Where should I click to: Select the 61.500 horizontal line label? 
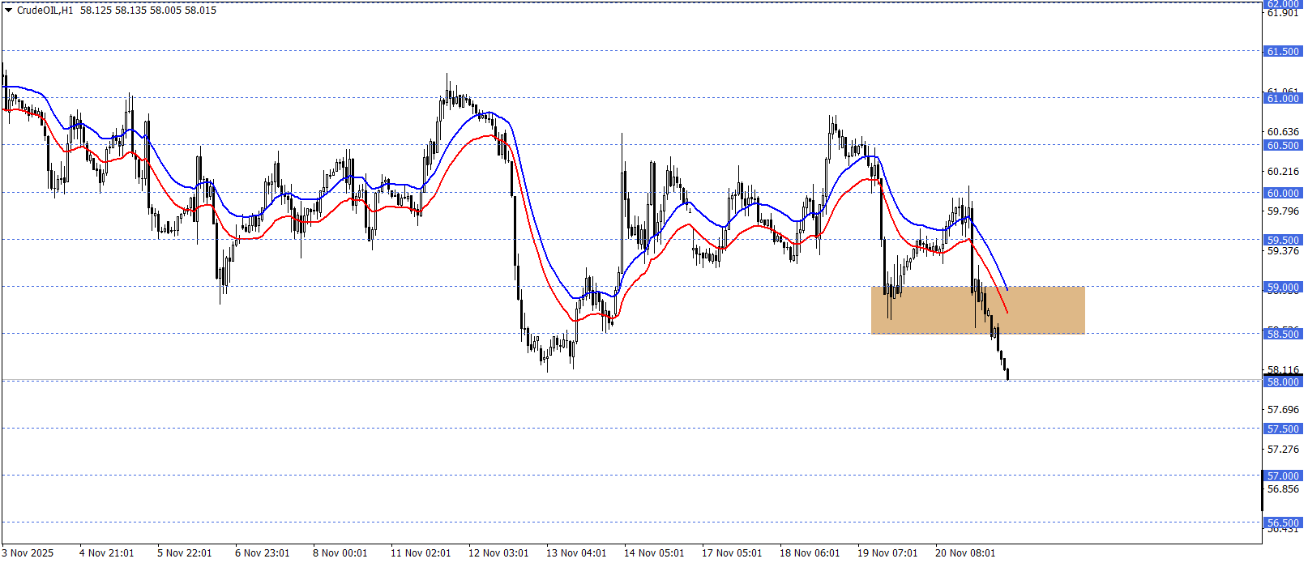(x=1282, y=51)
